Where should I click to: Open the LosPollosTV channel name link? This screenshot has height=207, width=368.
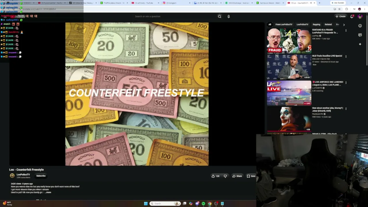23,175
